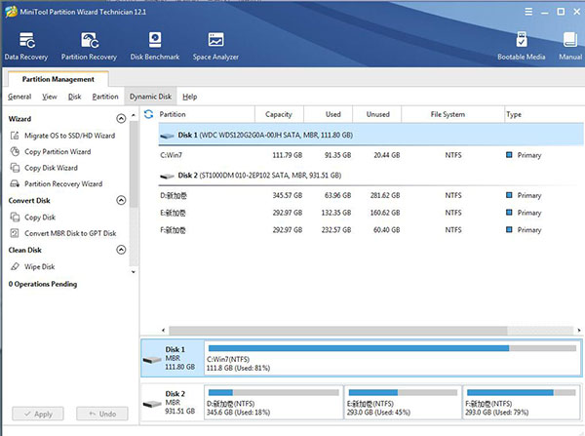Open Copy Partition Wizard link
Screen dimensions: 585x436
pyautogui.click(x=58, y=151)
